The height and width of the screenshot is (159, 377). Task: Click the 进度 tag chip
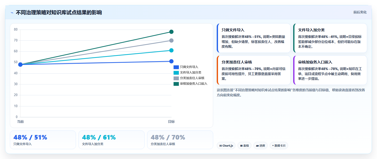click(261, 146)
